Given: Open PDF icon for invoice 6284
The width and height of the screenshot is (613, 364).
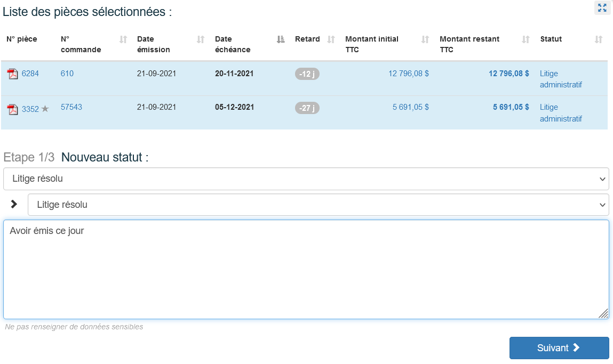Looking at the screenshot, I should point(12,74).
